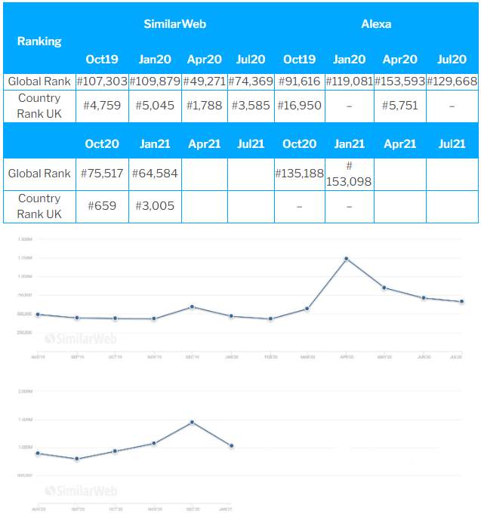Click the SEP'20 data point on lower chart
The width and height of the screenshot is (481, 523).
coord(76,459)
